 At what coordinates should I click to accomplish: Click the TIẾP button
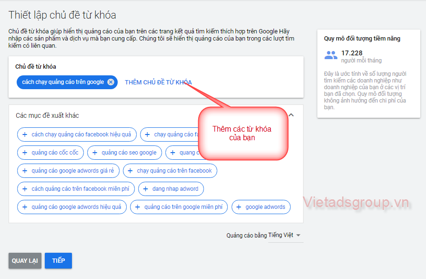58,261
